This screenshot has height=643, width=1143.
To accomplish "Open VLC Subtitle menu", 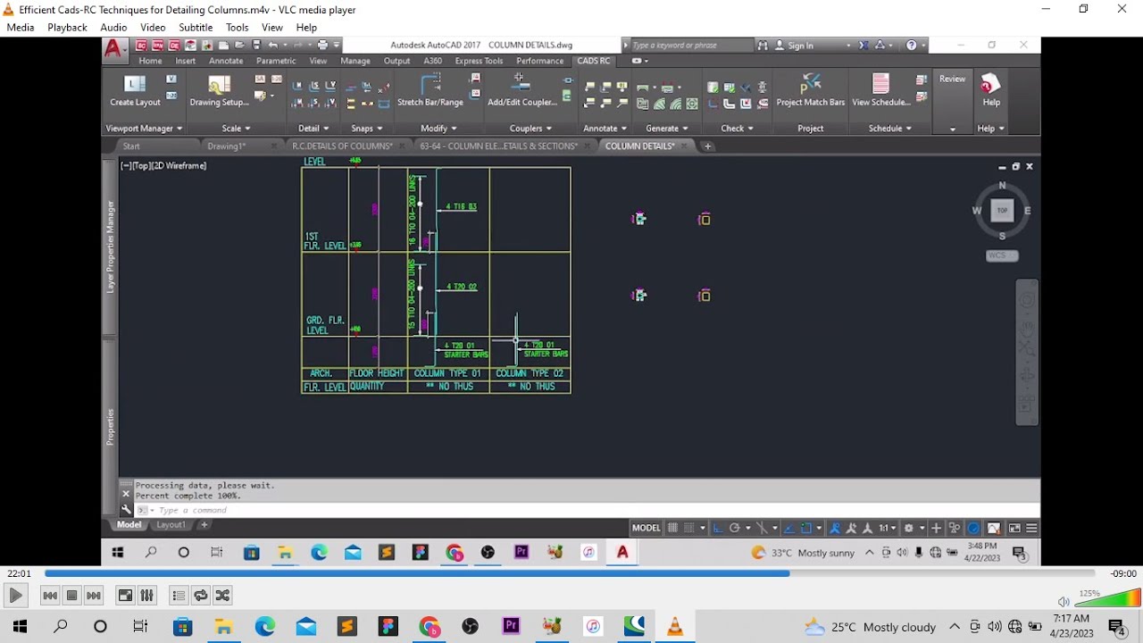I will [x=196, y=28].
